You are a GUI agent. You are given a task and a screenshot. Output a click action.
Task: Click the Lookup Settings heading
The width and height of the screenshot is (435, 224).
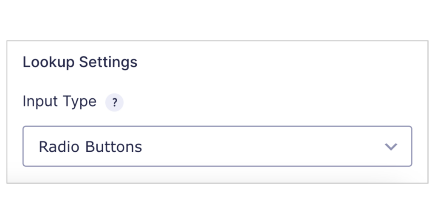(x=80, y=62)
